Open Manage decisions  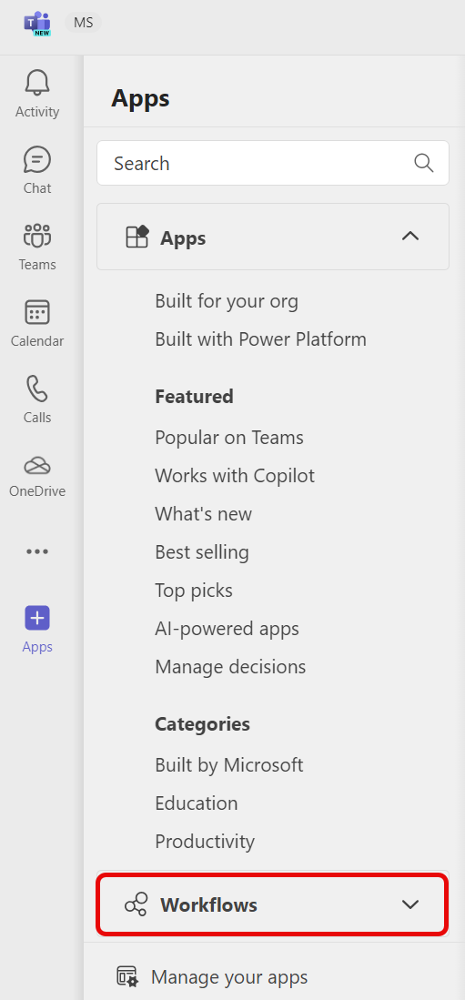[230, 667]
